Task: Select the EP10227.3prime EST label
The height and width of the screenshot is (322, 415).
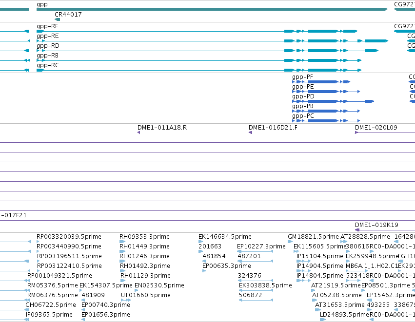Action: click(x=261, y=246)
